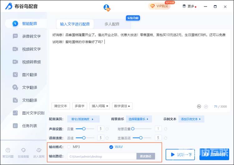This screenshot has height=165, width=234.
Task: Click the 71 / 3000 character count
Action: click(x=220, y=106)
